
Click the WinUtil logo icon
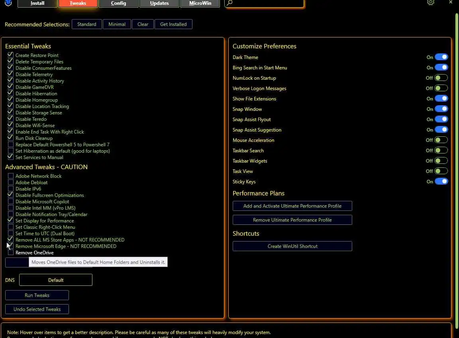coord(8,3)
